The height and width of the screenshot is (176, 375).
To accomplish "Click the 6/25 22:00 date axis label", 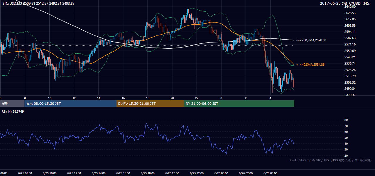I will click(197, 173).
